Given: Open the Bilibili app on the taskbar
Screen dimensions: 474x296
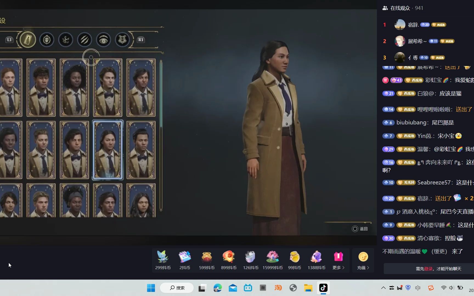Looking at the screenshot, I should (x=248, y=288).
